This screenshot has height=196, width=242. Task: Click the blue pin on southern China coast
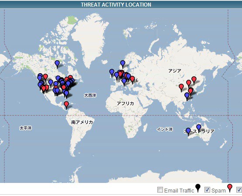[x=187, y=97]
